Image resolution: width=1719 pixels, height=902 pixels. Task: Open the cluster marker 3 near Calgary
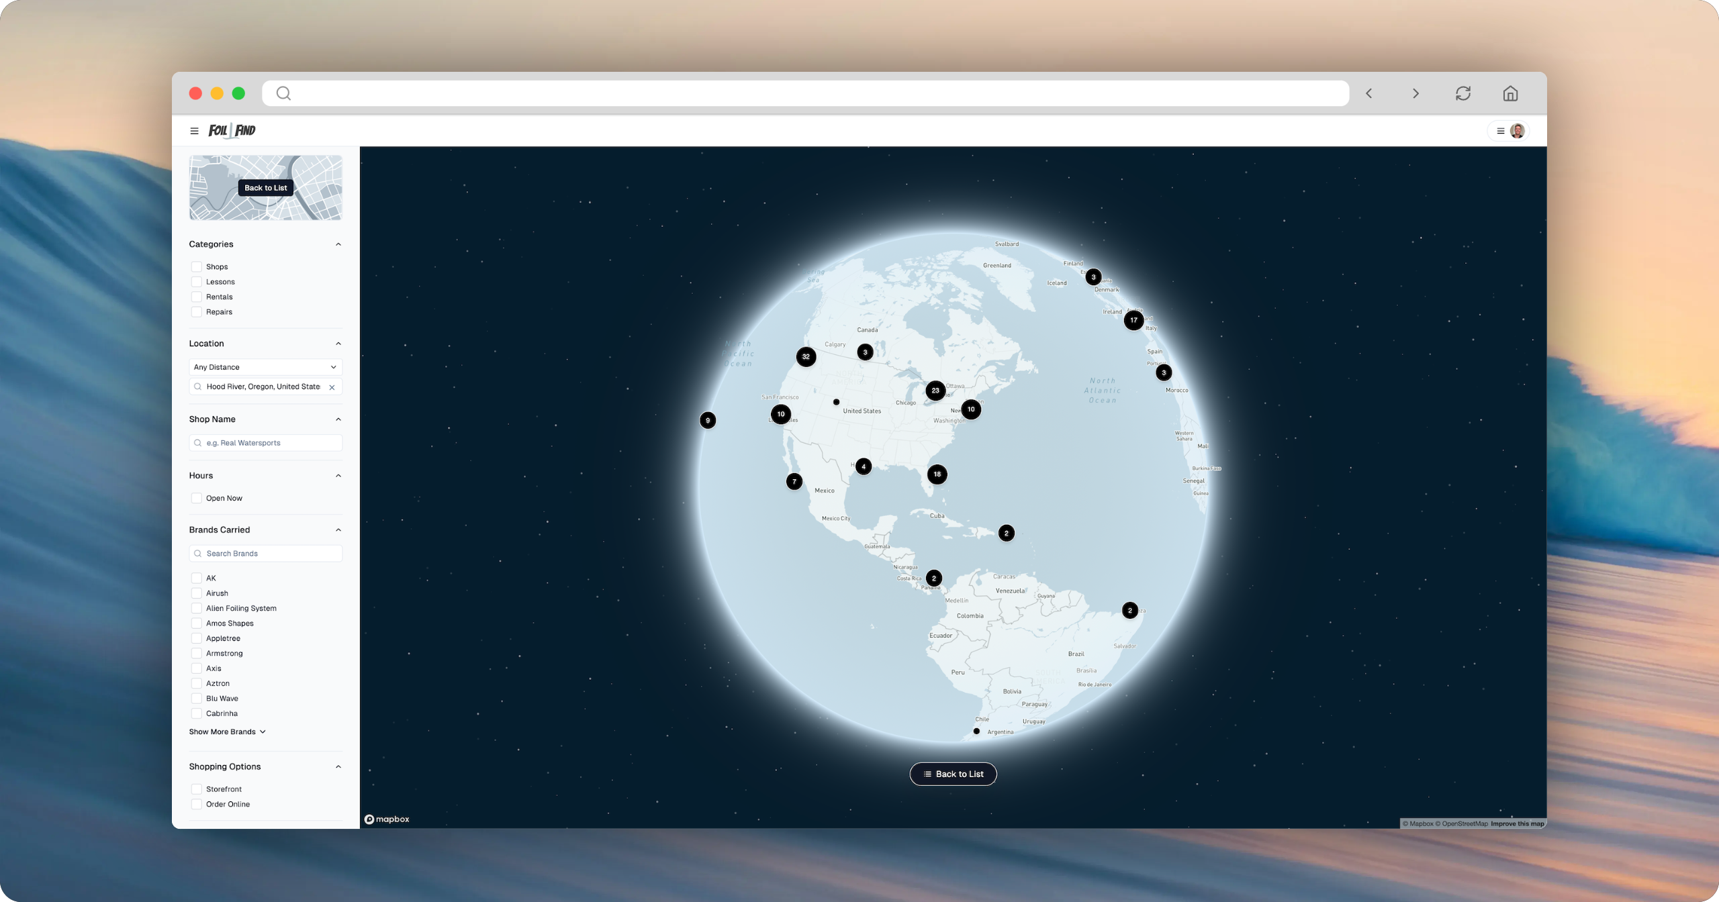click(x=866, y=352)
